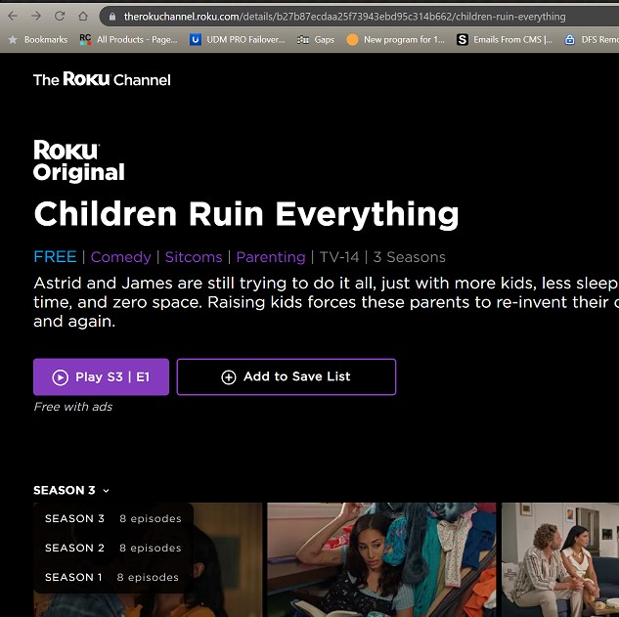Browse the Parenting genre link
The image size is (619, 617).
271,257
